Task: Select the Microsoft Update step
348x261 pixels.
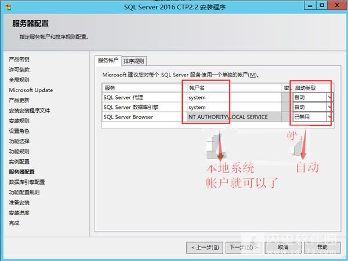Action: tap(31, 90)
